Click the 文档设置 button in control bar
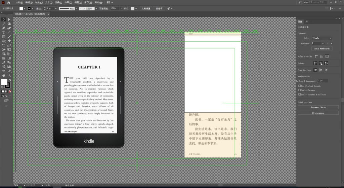 (x=146, y=8)
